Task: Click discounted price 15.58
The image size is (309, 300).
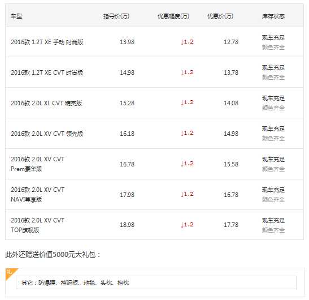Action: tap(231, 164)
